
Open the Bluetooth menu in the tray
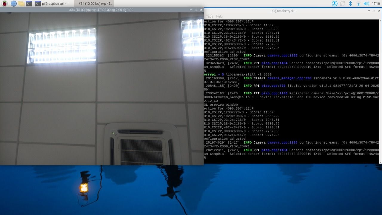[351, 4]
